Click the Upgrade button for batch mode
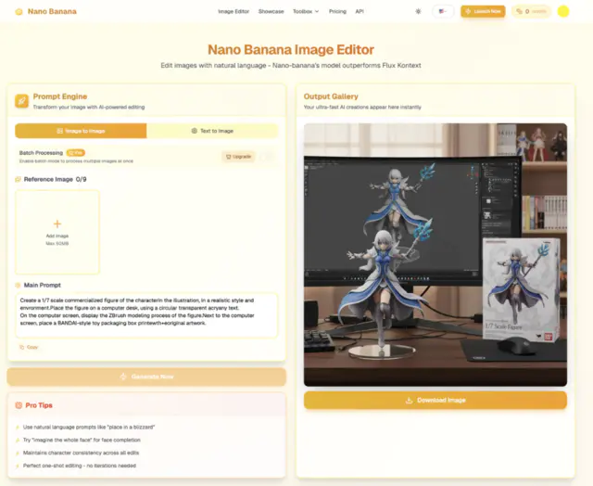This screenshot has height=486, width=593. [238, 157]
